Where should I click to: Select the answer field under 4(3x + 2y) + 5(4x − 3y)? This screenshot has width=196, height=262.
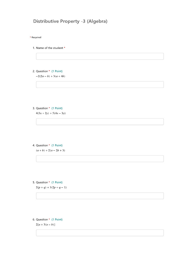click(100, 122)
